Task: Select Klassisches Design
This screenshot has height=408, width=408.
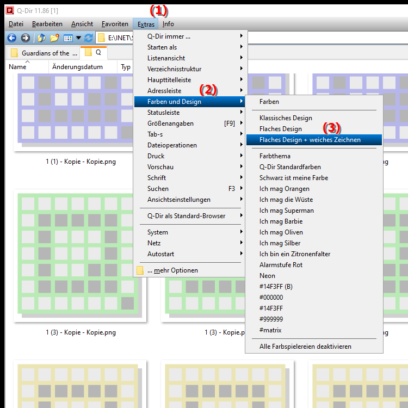Action: click(314, 118)
